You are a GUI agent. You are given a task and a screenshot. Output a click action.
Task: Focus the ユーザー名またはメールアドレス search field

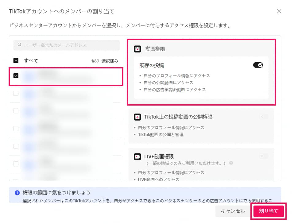click(x=69, y=45)
